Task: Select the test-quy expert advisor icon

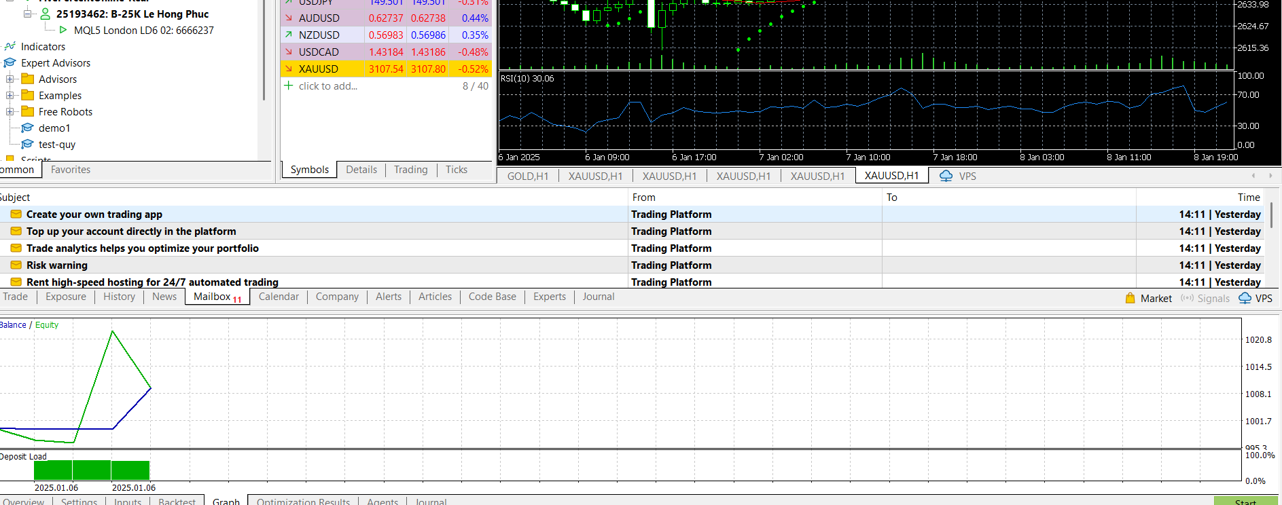Action: pyautogui.click(x=28, y=144)
